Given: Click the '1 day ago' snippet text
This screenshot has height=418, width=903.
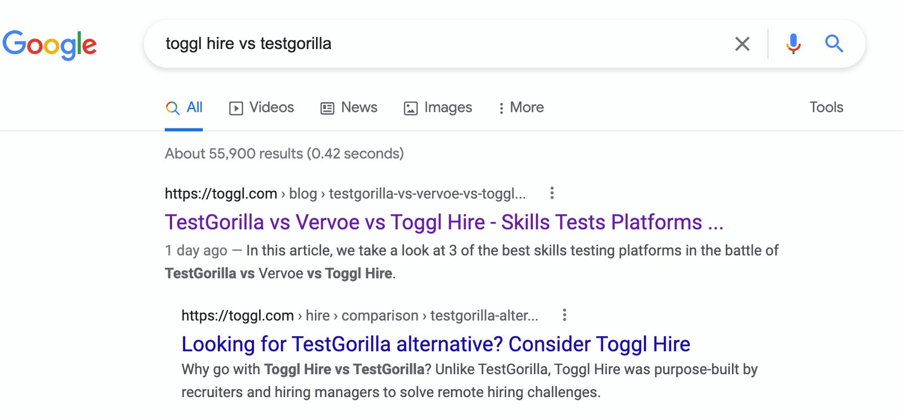Looking at the screenshot, I should click(196, 250).
